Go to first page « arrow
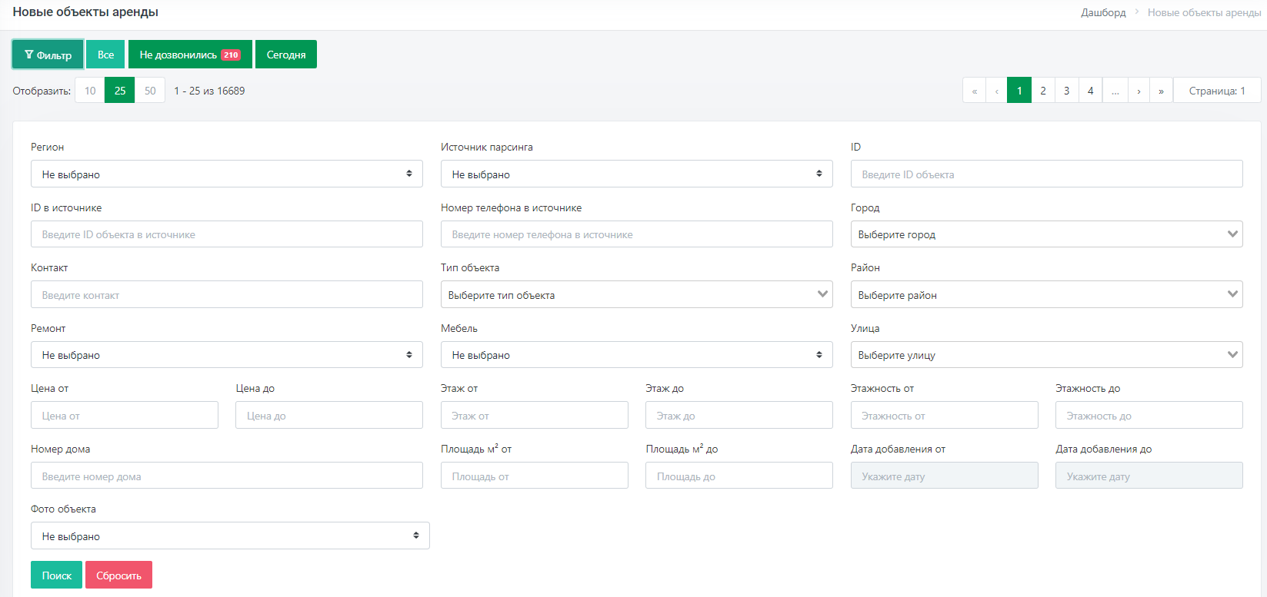 coord(975,91)
